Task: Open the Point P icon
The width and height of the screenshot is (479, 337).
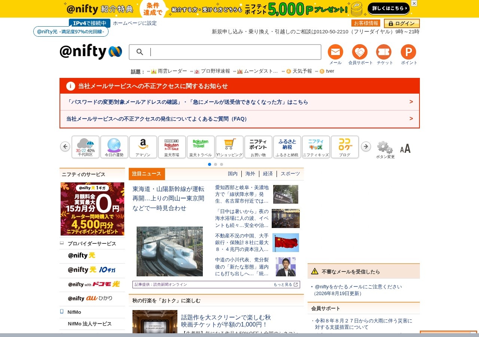Action: (x=408, y=52)
